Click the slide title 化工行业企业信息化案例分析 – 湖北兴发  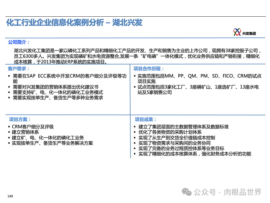point(74,23)
